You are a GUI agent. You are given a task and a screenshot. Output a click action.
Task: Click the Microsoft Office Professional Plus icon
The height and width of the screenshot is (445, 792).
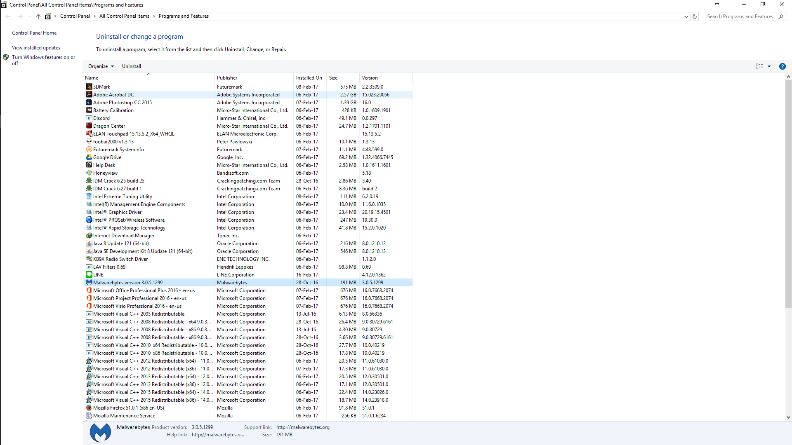coord(89,290)
